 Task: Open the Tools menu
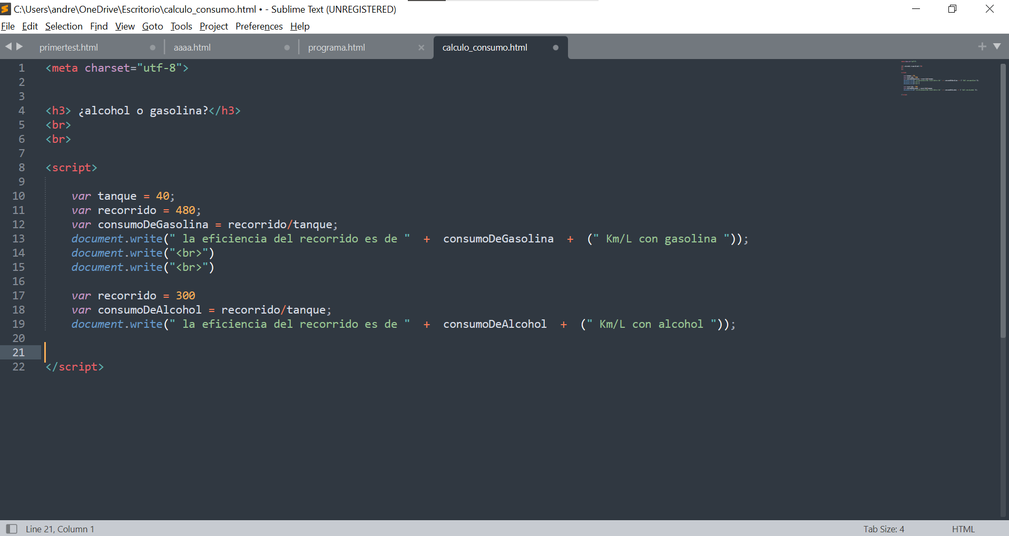tap(181, 26)
